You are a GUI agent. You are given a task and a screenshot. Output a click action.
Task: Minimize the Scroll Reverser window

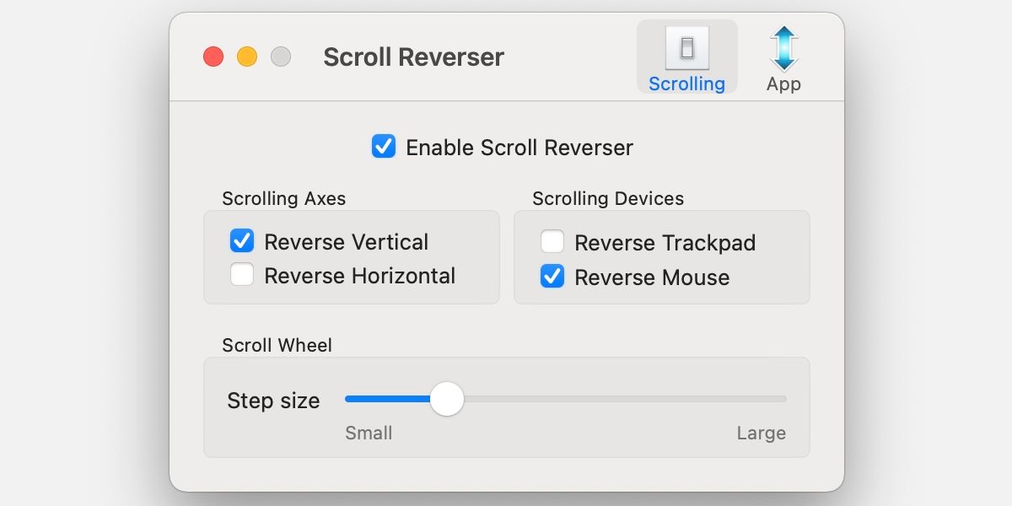point(247,57)
